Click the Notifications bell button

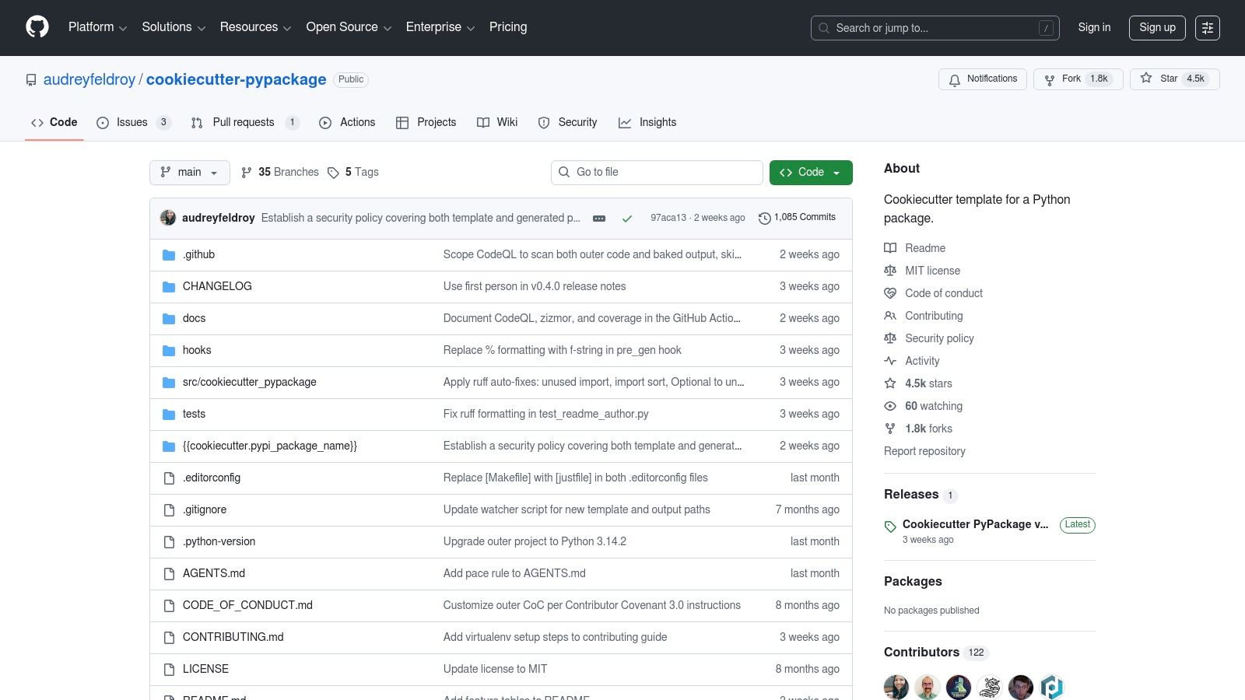point(983,79)
